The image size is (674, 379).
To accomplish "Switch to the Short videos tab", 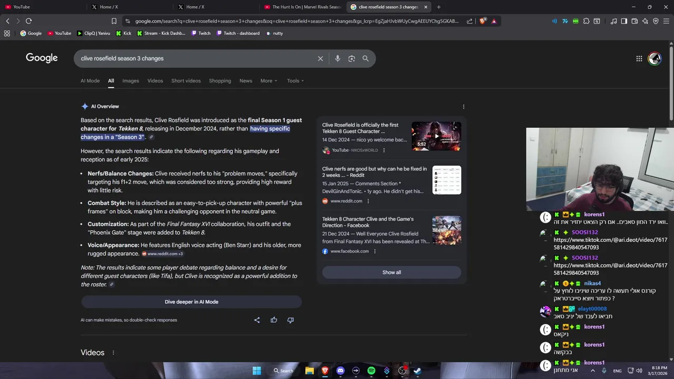I will click(186, 81).
